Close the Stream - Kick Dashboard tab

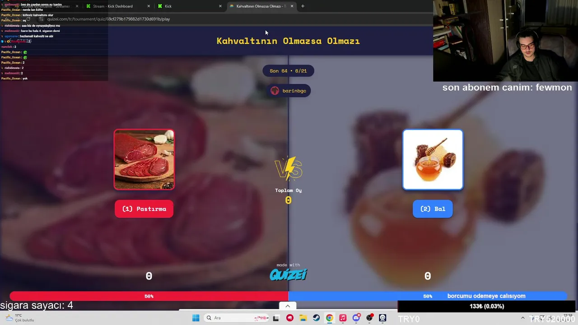pyautogui.click(x=149, y=6)
